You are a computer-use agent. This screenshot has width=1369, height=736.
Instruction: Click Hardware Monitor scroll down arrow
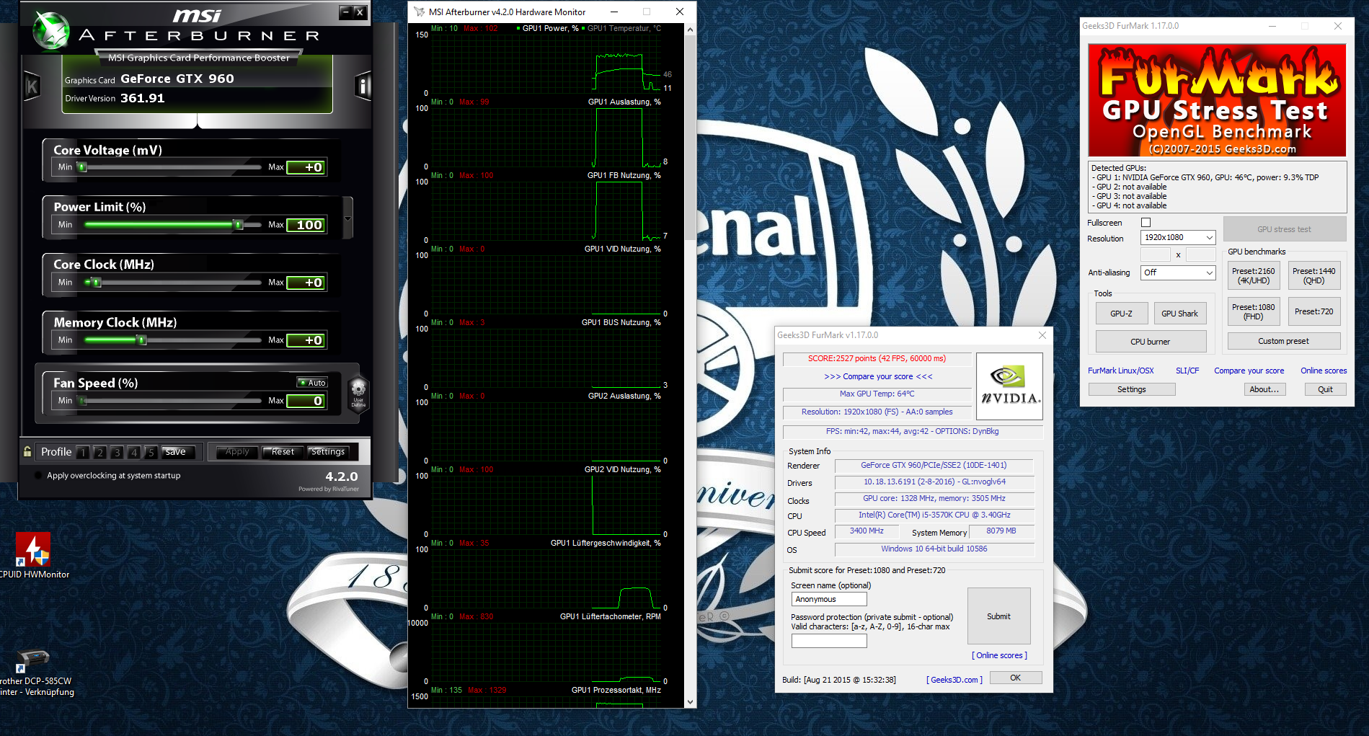690,702
